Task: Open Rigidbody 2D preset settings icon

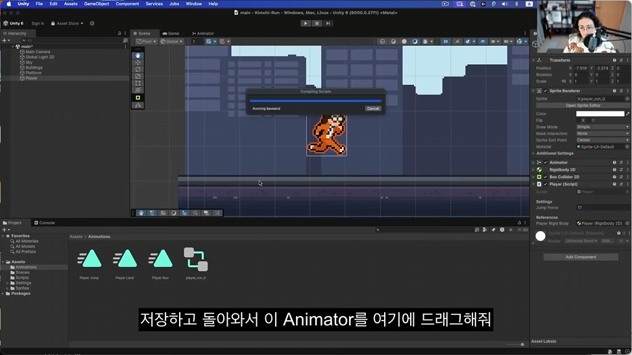Action: [x=621, y=170]
